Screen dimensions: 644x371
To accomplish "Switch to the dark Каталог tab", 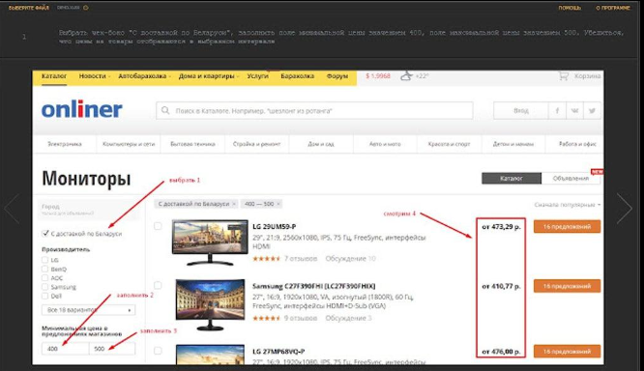I will pyautogui.click(x=512, y=178).
